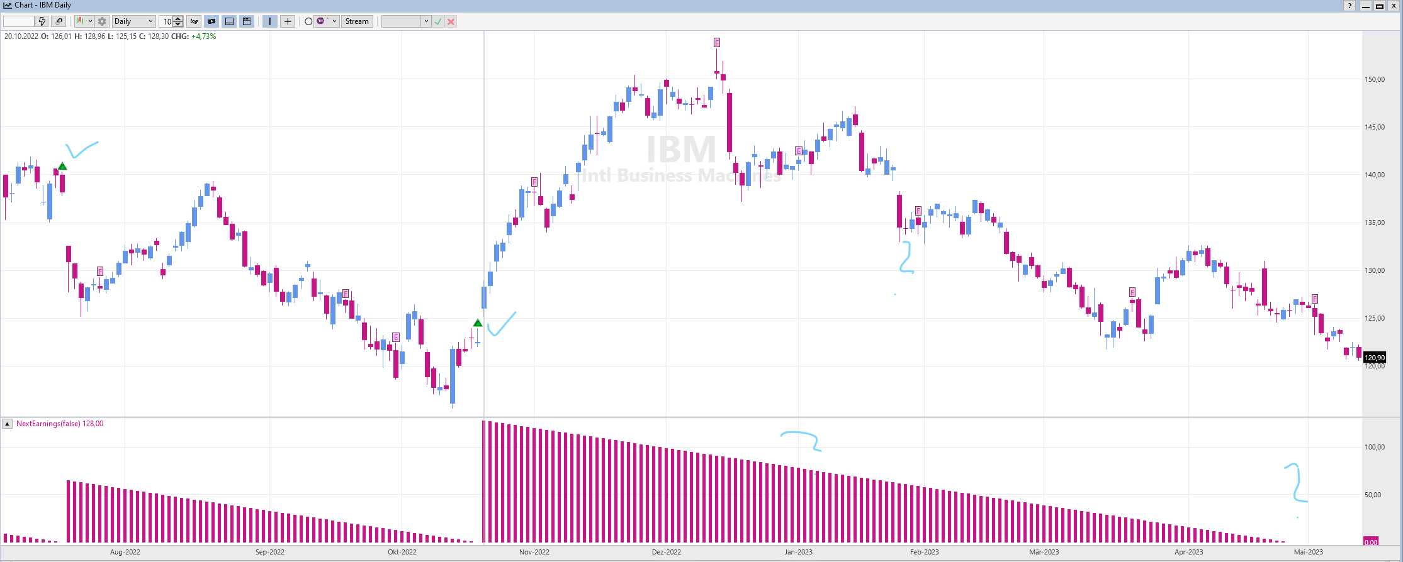The image size is (1403, 562).
Task: Click the lightning bolt button beside the symbol box
Action: coord(42,21)
